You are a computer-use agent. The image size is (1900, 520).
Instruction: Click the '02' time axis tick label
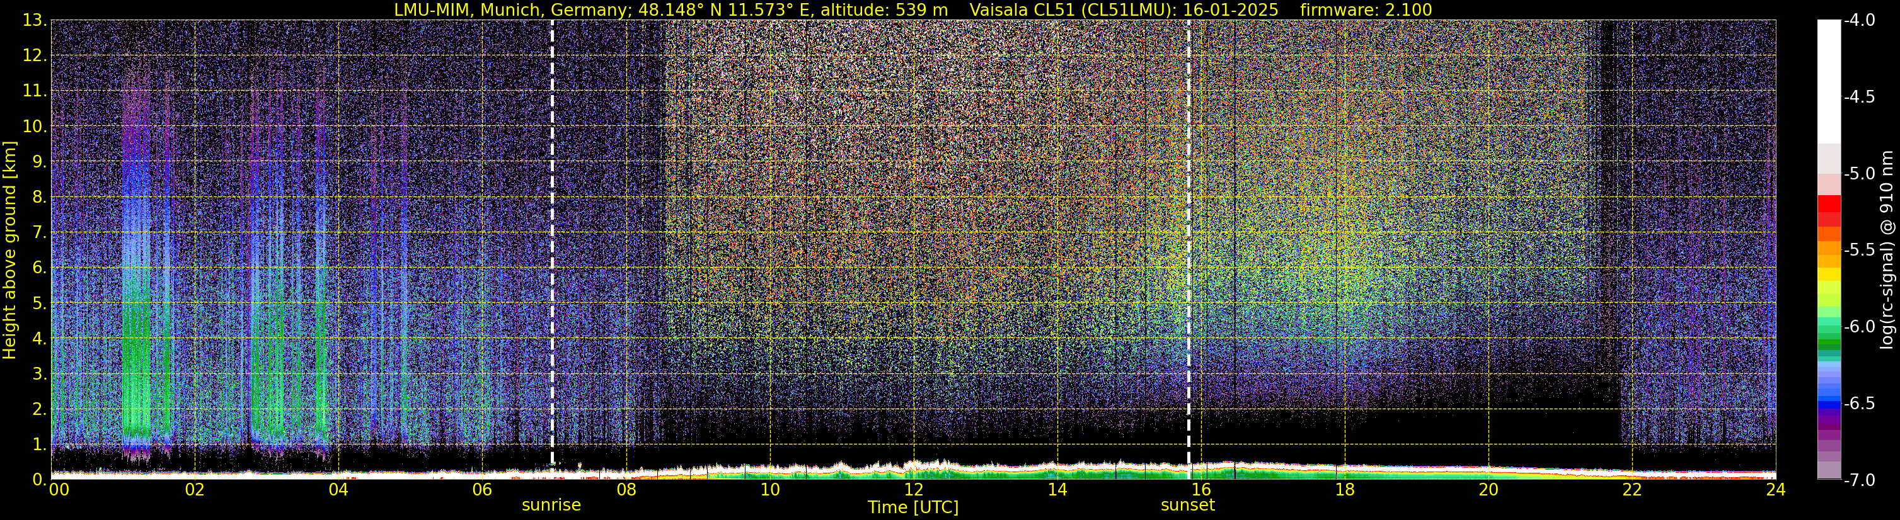(195, 490)
